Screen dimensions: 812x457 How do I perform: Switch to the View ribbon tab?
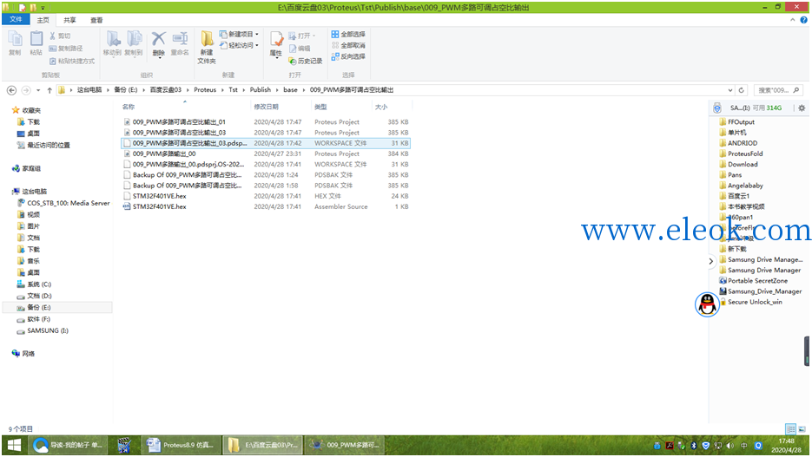pos(97,20)
